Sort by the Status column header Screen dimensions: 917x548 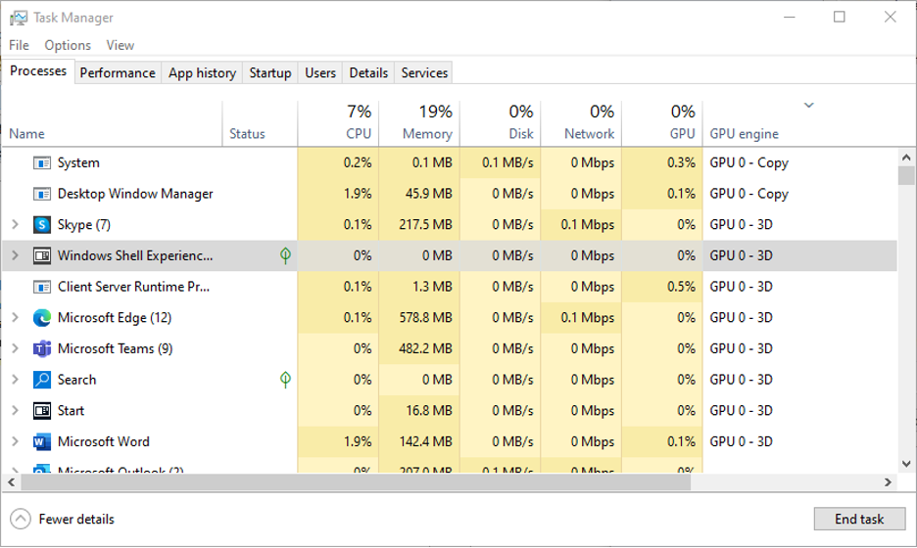[x=261, y=123]
